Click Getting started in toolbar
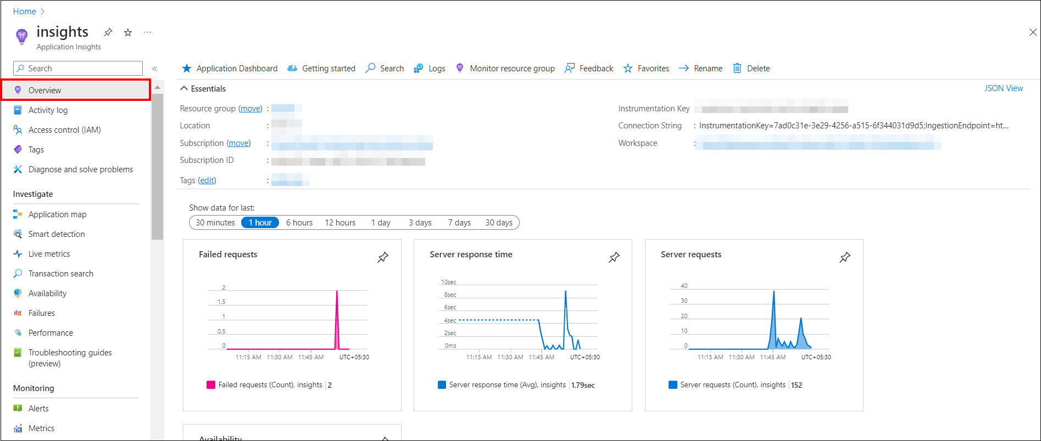The image size is (1041, 441). tap(321, 69)
